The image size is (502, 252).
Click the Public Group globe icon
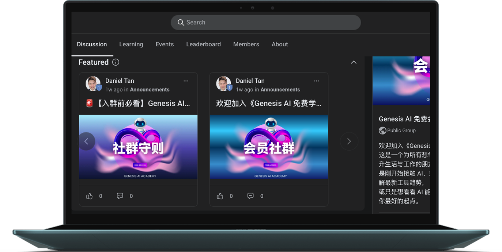pyautogui.click(x=382, y=131)
